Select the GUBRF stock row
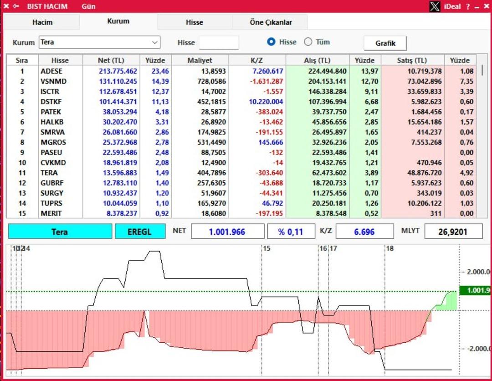This screenshot has width=492, height=381. tap(241, 183)
